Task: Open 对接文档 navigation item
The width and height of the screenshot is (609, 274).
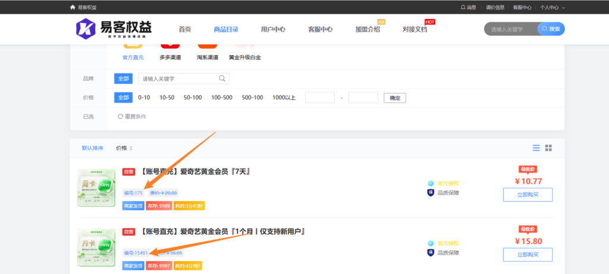Action: click(x=415, y=30)
